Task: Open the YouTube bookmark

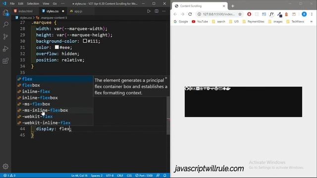Action: pos(200,22)
